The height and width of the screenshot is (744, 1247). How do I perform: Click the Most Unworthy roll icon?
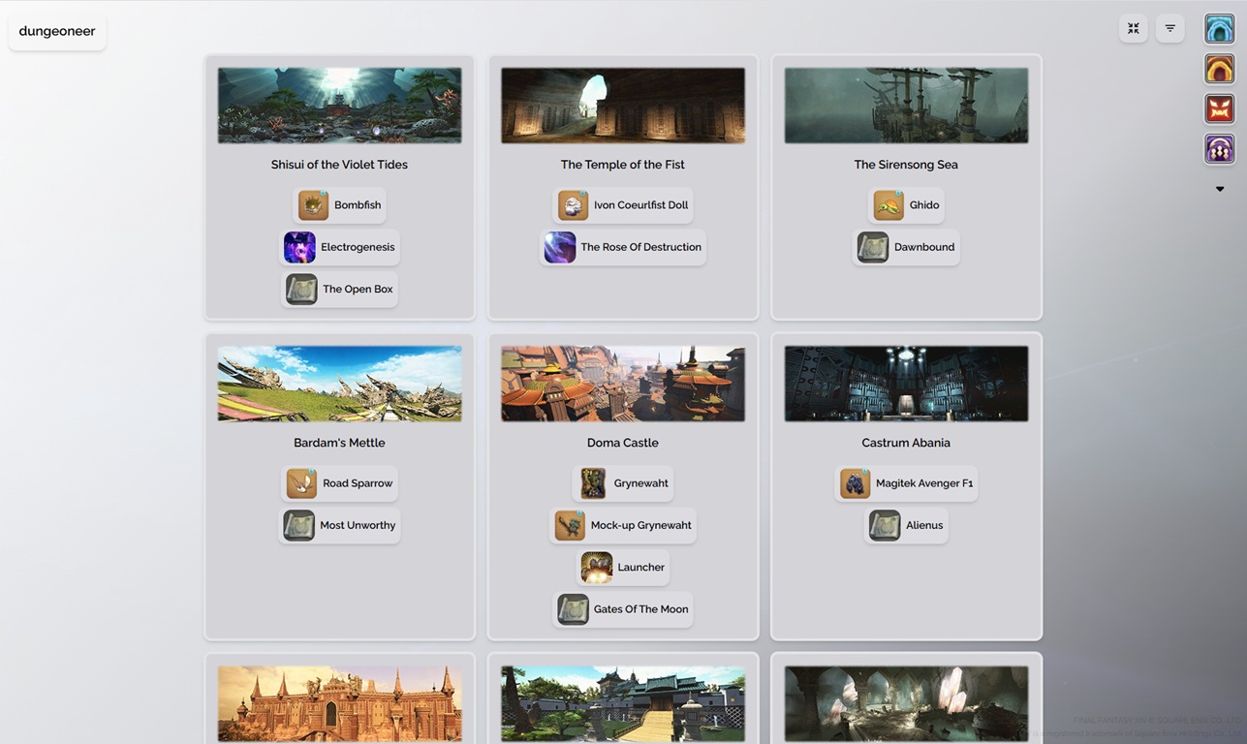click(298, 525)
